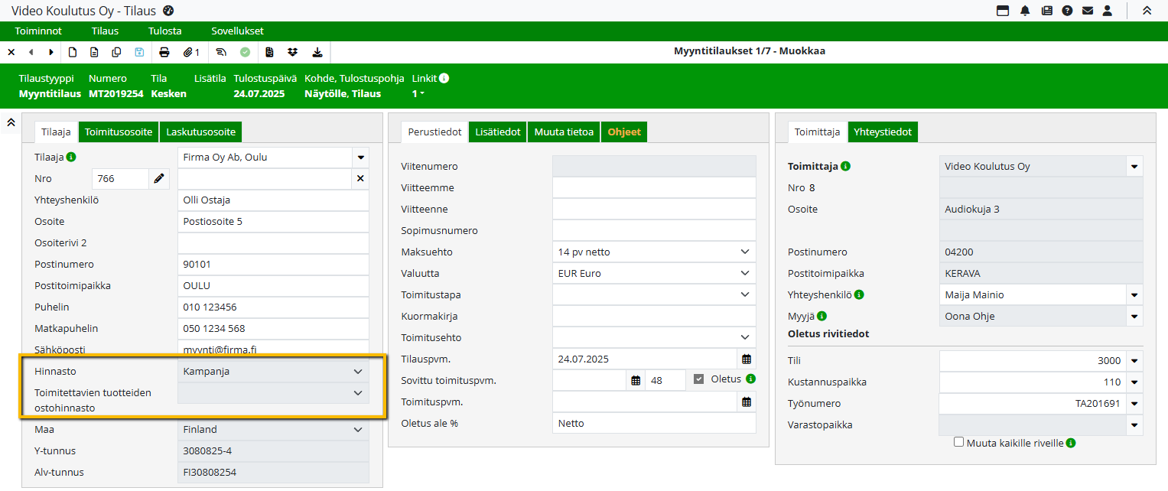The image size is (1168, 491).
Task: Expand the Maksuehto dropdown
Action: [x=745, y=252]
